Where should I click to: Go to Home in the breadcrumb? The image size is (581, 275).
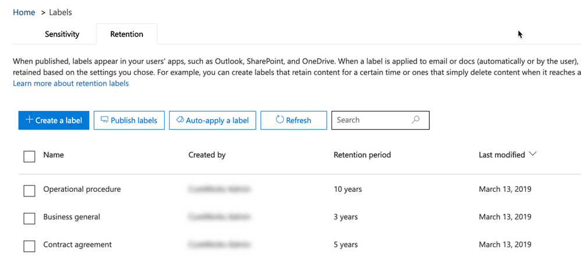24,12
